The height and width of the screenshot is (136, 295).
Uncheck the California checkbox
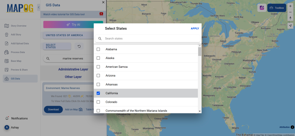[x=98, y=93]
